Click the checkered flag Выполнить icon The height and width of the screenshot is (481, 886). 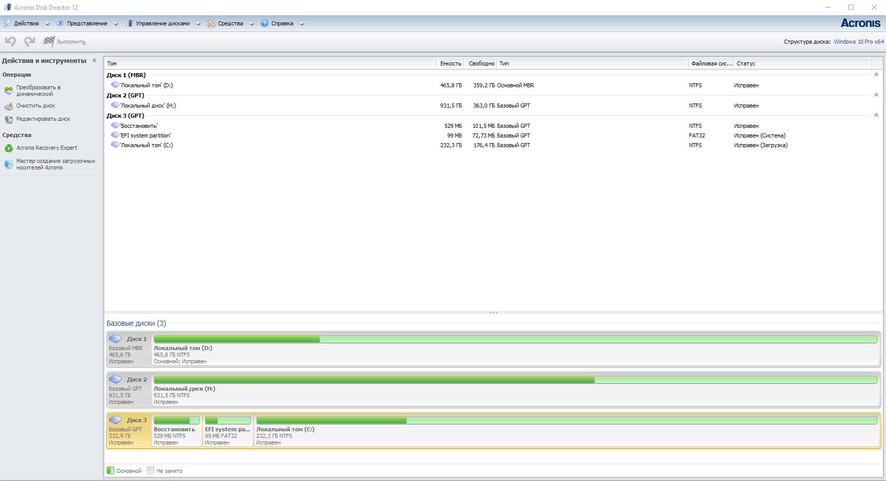click(49, 41)
